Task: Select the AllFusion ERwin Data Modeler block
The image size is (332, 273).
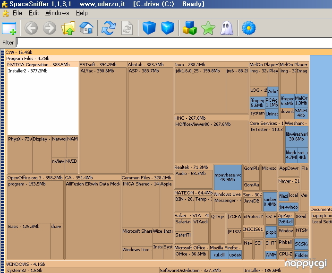Action: (x=93, y=220)
